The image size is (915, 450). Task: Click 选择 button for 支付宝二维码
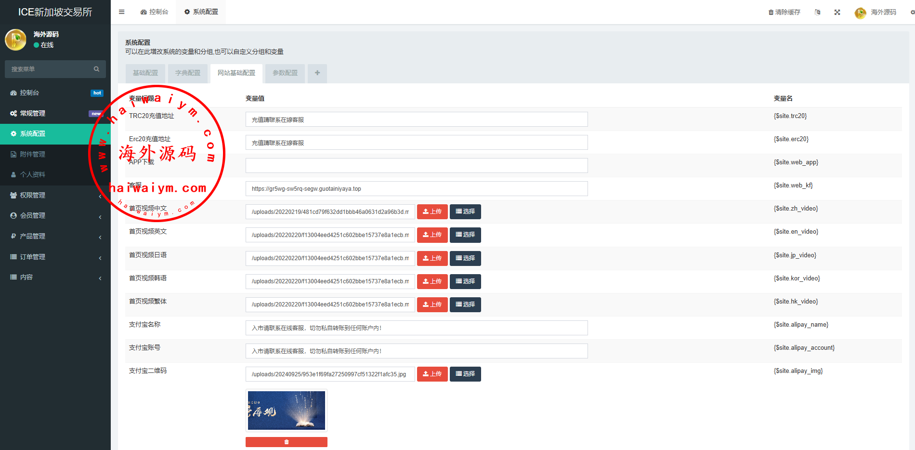(x=465, y=374)
